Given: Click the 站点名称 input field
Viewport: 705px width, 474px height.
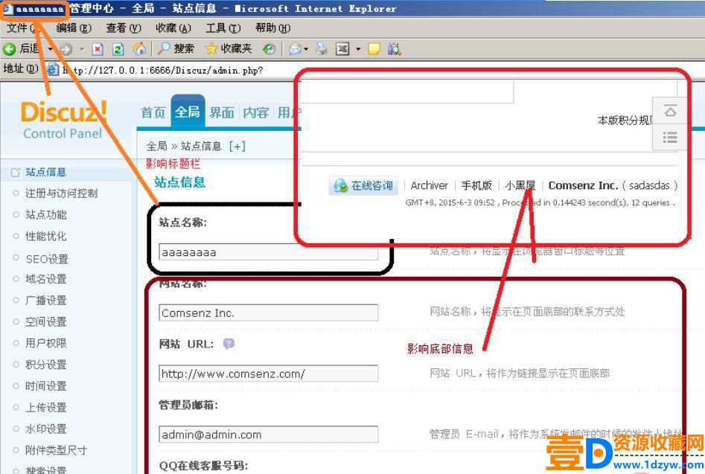Looking at the screenshot, I should [x=268, y=252].
